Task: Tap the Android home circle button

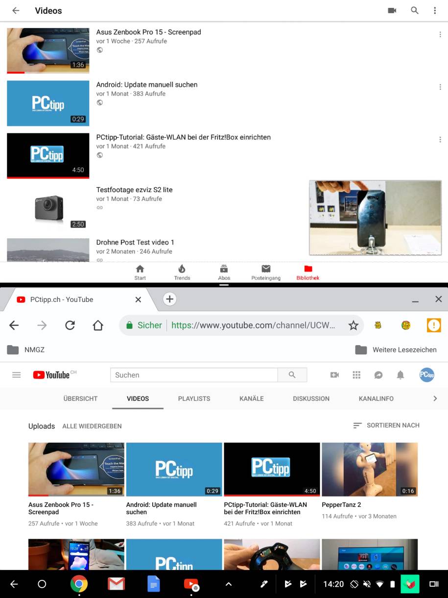Action: tap(42, 584)
